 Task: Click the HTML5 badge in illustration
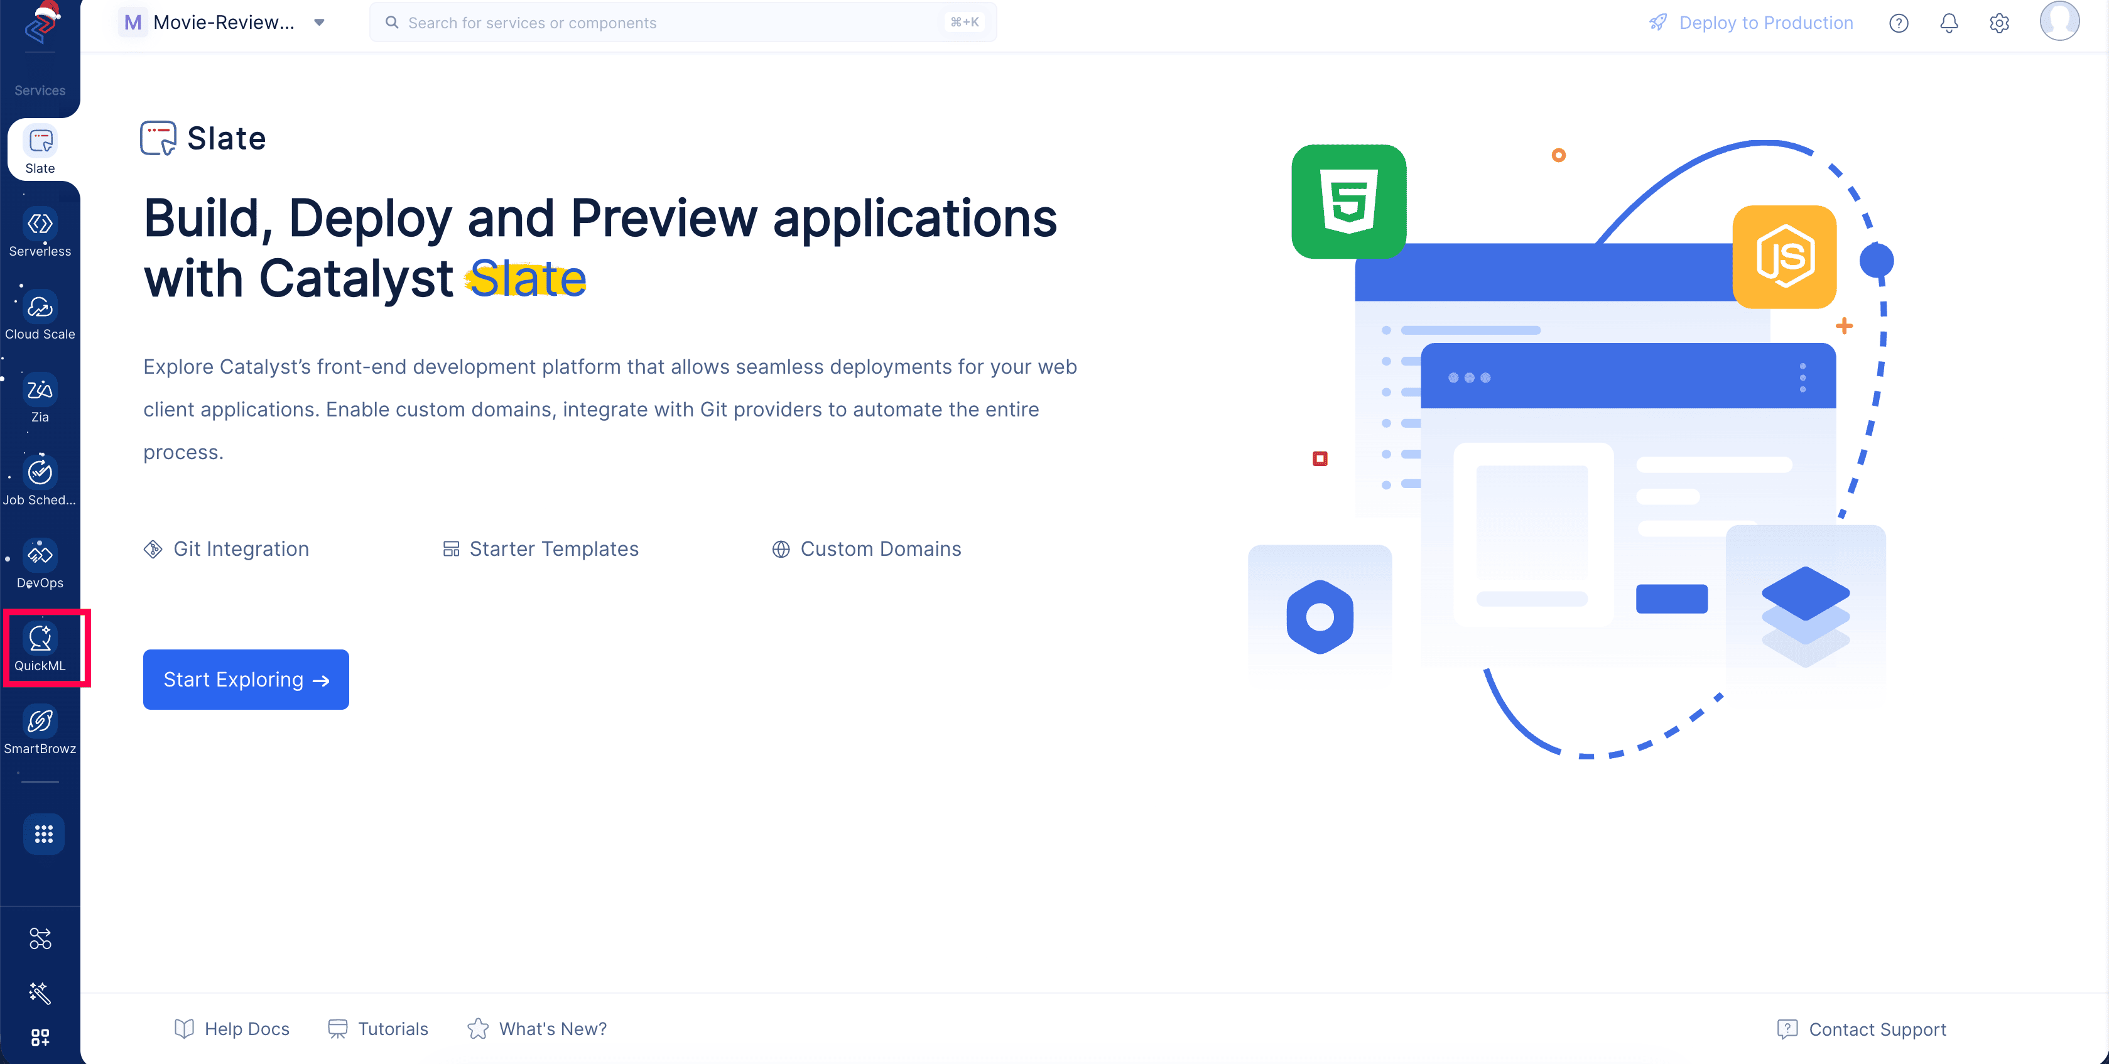(x=1349, y=202)
